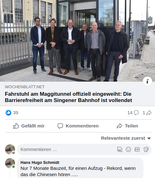Click the Kommentieren button
The width and height of the screenshot is (155, 178).
78,126
